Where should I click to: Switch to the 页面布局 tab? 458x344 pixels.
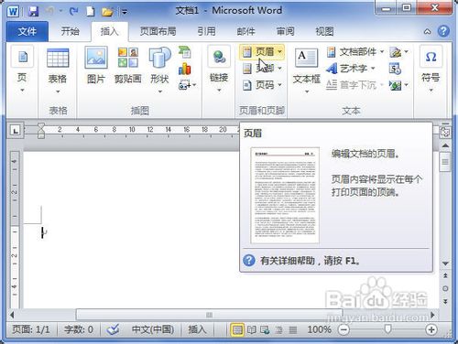tap(158, 31)
